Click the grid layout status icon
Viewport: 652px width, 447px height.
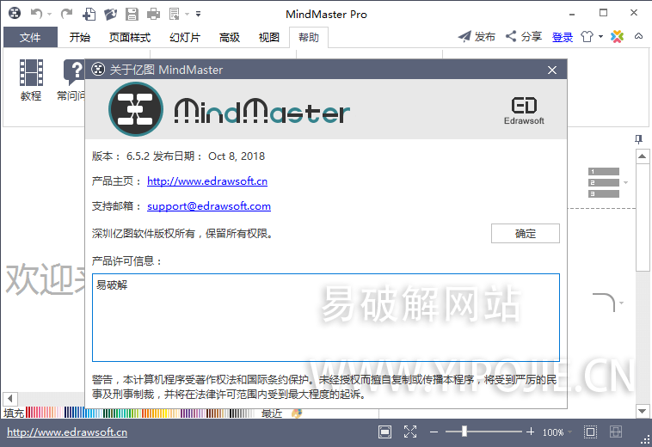point(616,432)
